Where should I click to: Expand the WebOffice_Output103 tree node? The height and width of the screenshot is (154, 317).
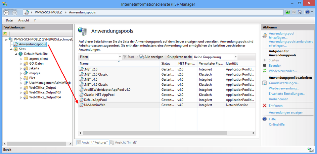point(21,92)
